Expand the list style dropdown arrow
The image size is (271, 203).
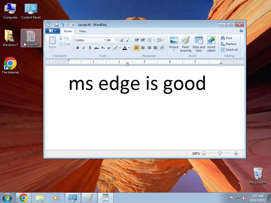pyautogui.click(x=154, y=40)
